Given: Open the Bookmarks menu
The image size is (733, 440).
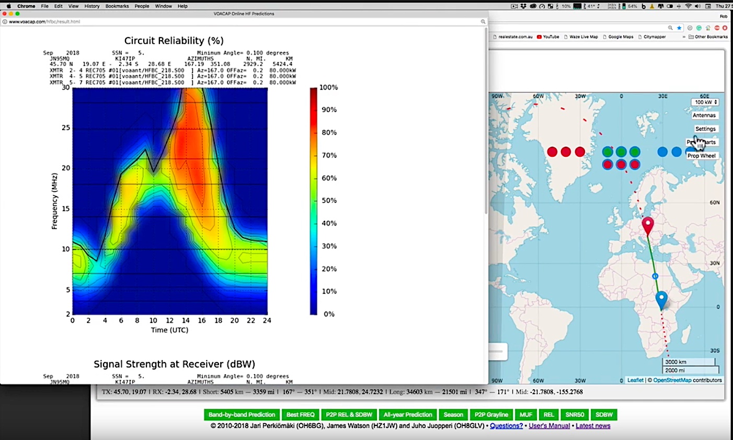Looking at the screenshot, I should pos(116,6).
